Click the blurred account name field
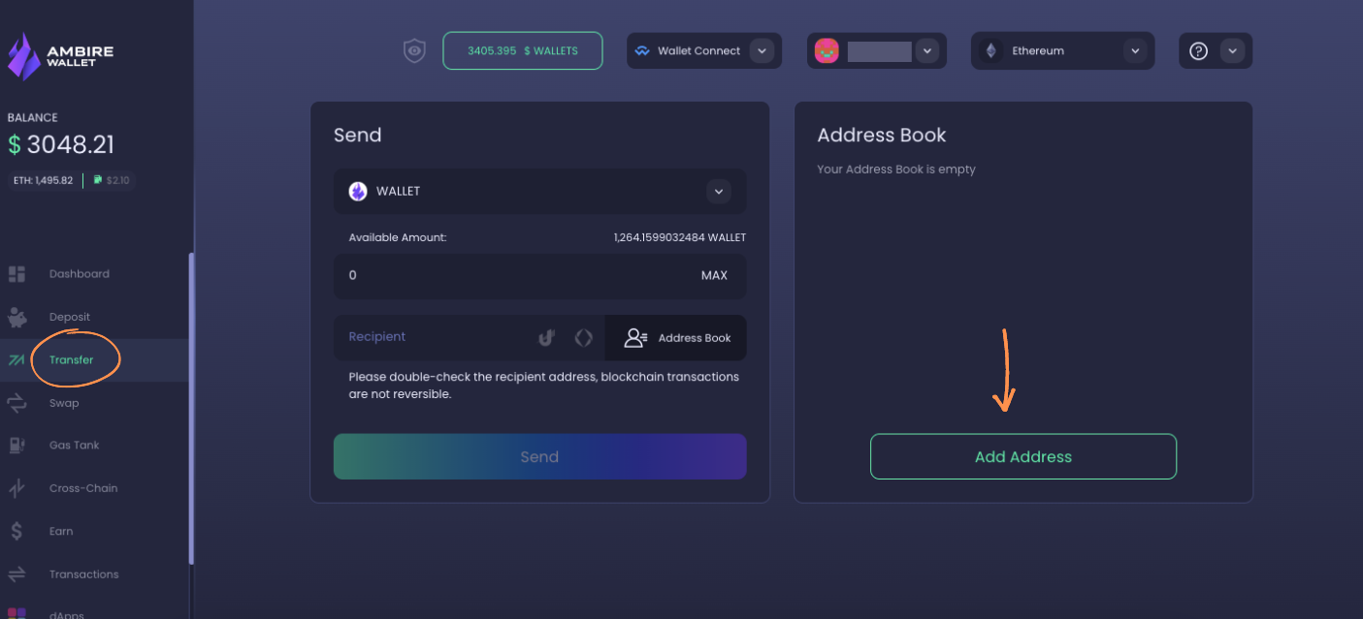Screen dimensions: 1363x619 coord(880,51)
